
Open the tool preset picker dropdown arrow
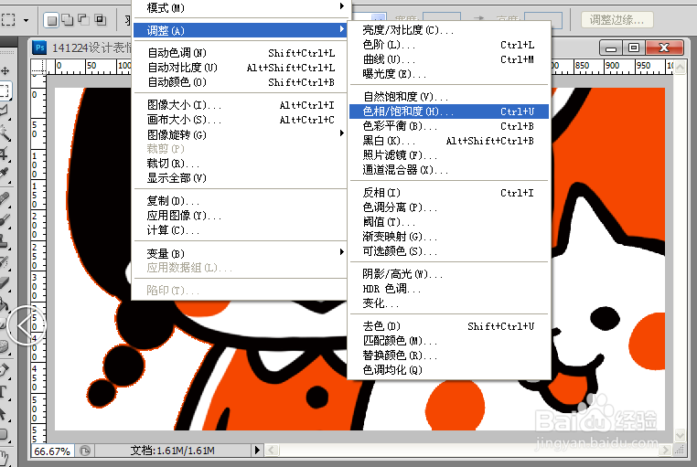[26, 20]
